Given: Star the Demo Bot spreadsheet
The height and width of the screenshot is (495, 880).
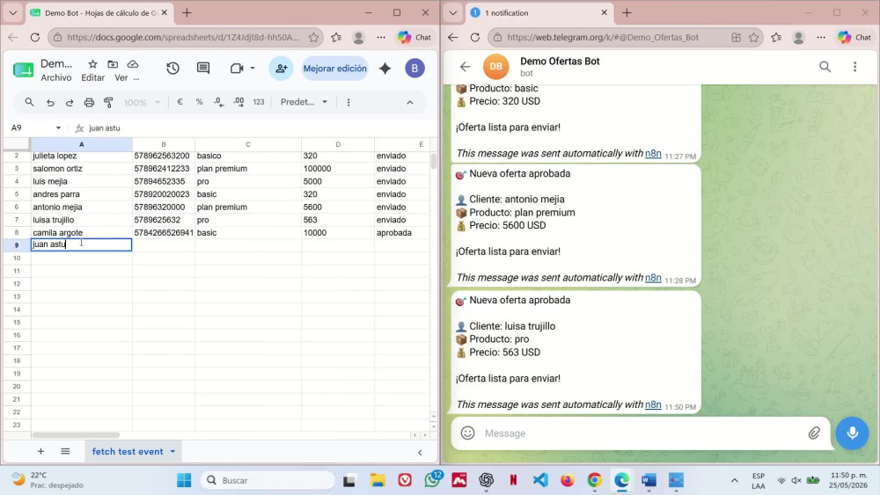Looking at the screenshot, I should click(x=92, y=64).
